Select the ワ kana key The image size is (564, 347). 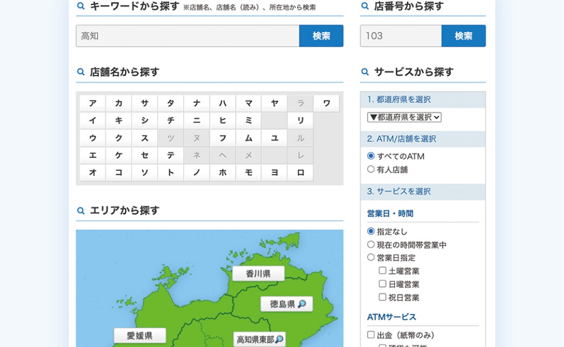[x=326, y=104]
